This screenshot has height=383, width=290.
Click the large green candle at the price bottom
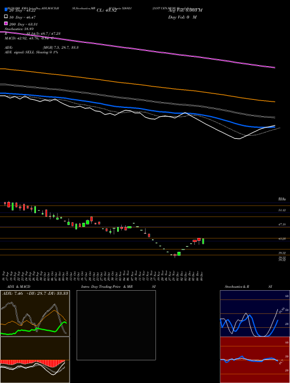tap(179, 254)
